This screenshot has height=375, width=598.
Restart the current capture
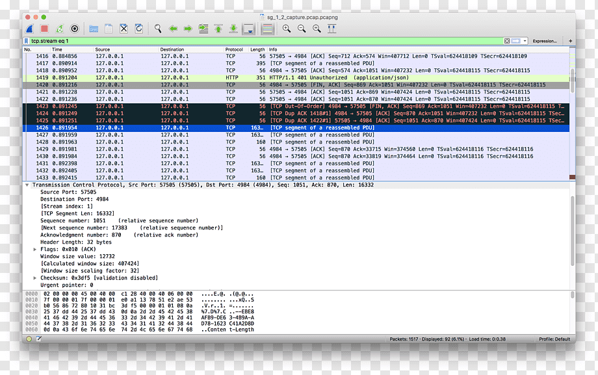tap(60, 29)
